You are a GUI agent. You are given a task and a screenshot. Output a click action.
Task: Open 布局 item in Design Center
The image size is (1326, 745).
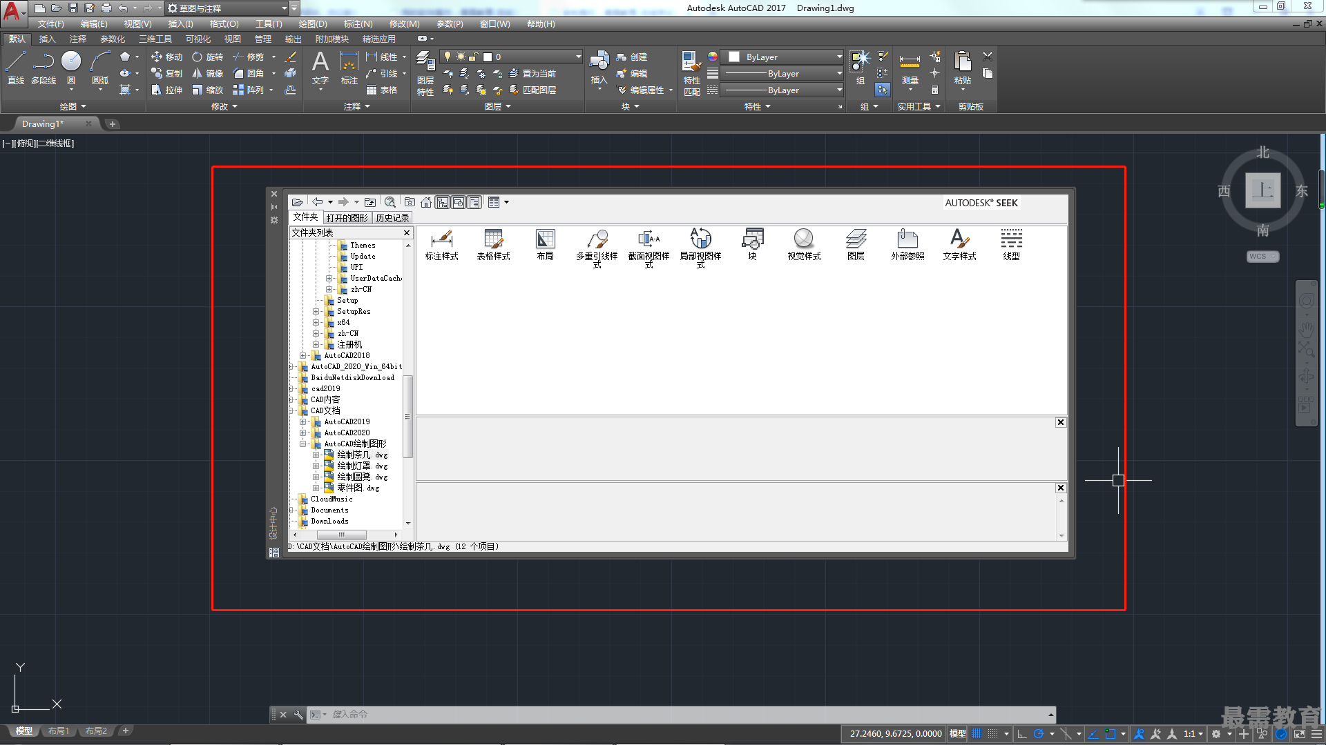[x=545, y=245]
